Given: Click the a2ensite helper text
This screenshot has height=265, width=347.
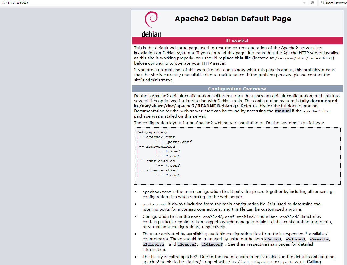Looking at the screenshot, I should click(x=319, y=239).
